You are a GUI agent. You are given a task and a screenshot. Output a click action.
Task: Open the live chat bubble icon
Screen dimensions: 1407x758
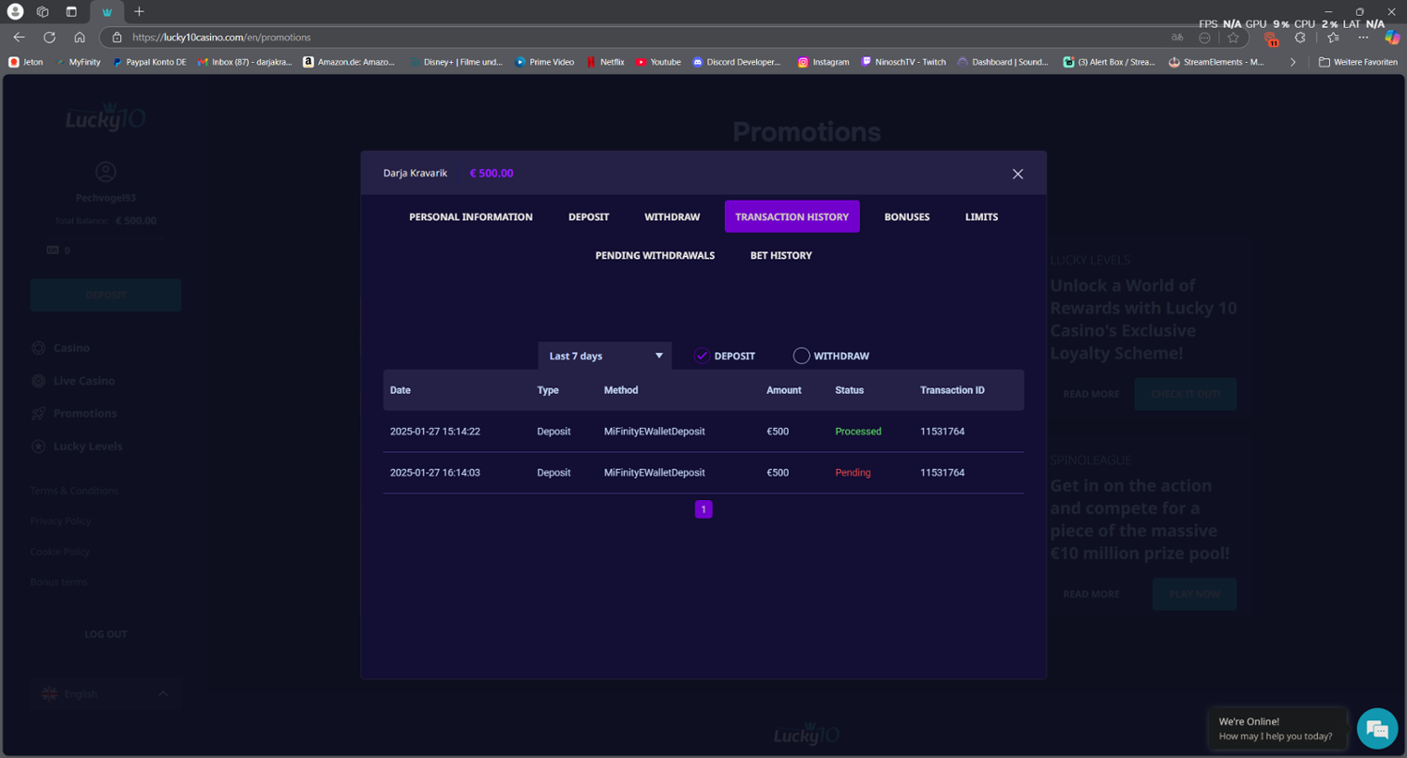tap(1377, 729)
